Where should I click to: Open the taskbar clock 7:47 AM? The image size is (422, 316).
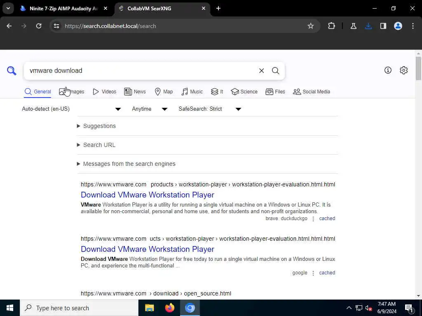click(387, 308)
